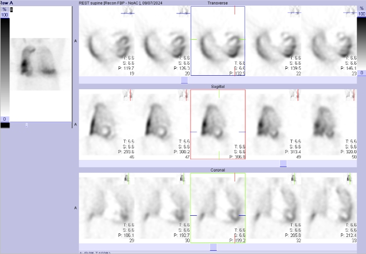Click the sagittal row scrollbar thumb
Image resolution: width=366 pixels, height=254 pixels.
pyautogui.click(x=283, y=164)
